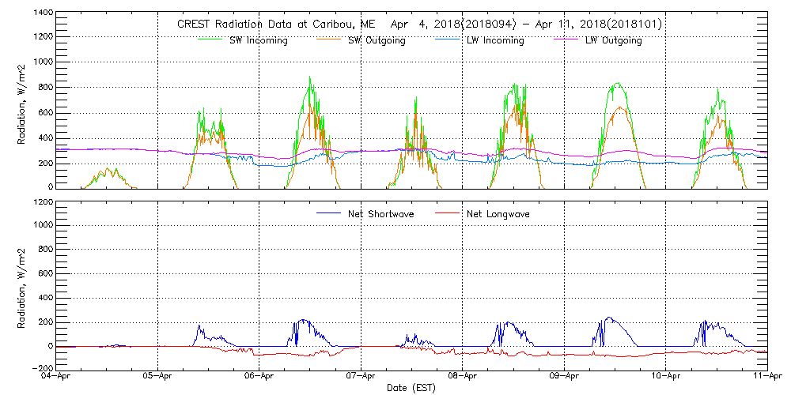
Task: Click the 1400 y-axis tick value
Action: tap(44, 14)
